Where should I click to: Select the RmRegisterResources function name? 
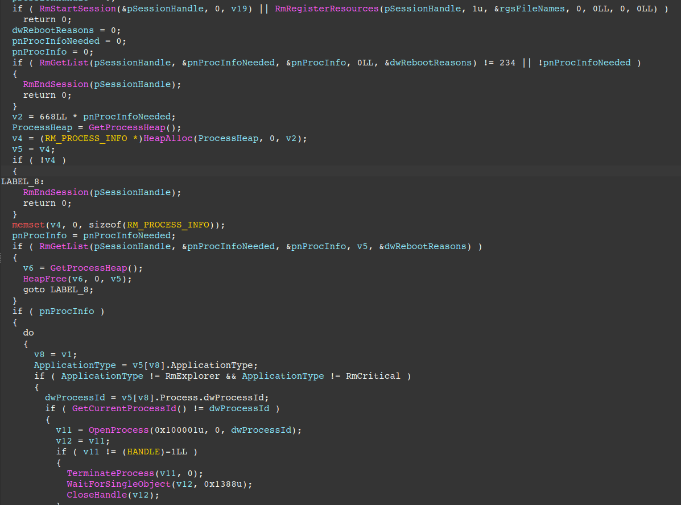click(x=327, y=9)
